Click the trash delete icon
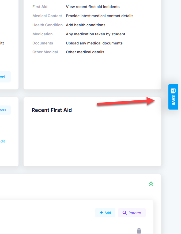181x234 pixels. [139, 231]
